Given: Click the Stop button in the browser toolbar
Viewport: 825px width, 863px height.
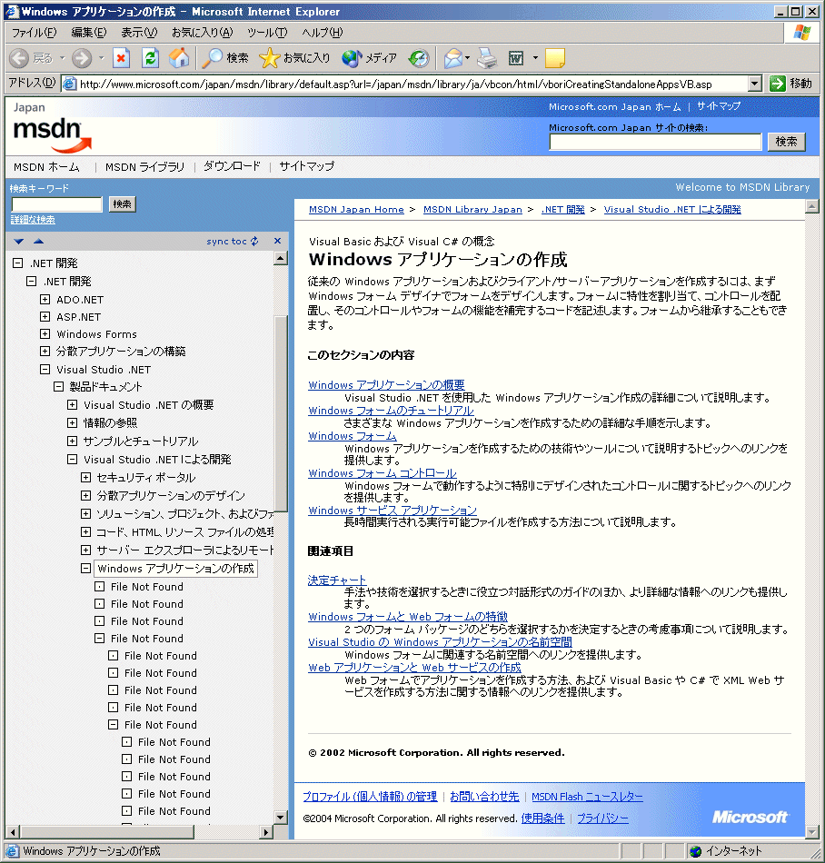Looking at the screenshot, I should (x=121, y=58).
